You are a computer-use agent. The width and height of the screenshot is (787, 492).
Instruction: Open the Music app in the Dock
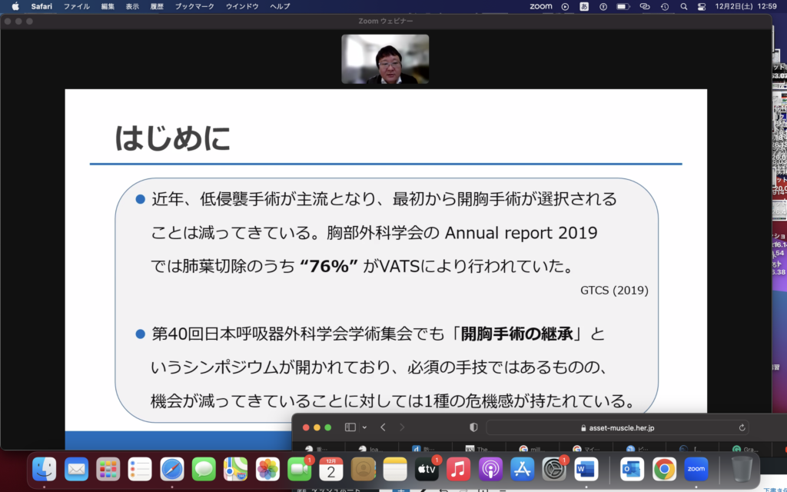tap(458, 468)
